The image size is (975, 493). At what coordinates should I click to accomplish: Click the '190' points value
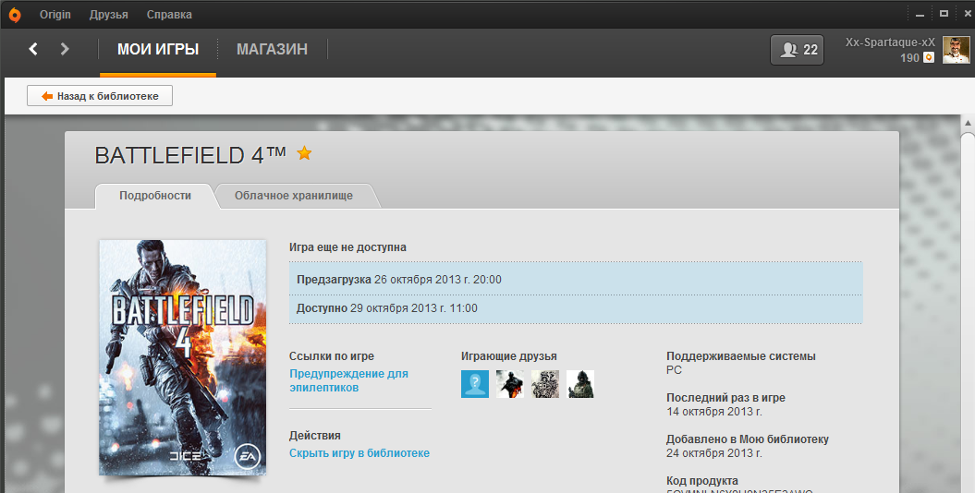(909, 58)
